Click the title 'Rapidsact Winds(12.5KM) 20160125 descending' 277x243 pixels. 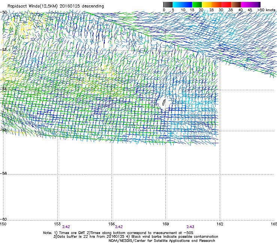tap(56, 6)
